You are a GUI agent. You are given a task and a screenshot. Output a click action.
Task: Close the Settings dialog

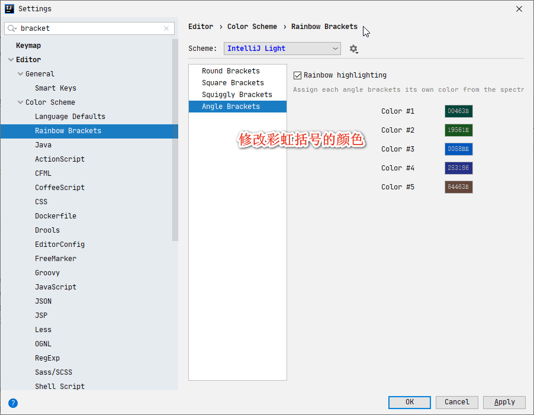click(x=519, y=9)
